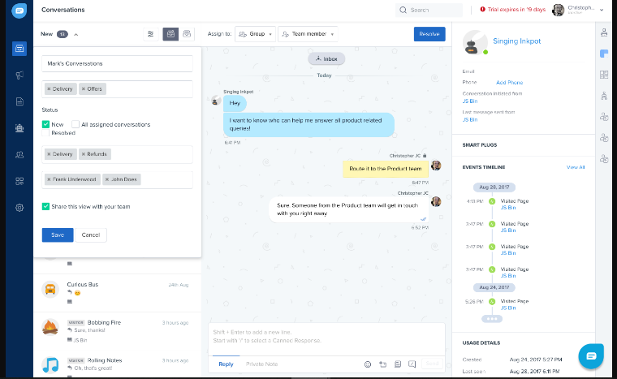Select the Aug 28, 2017 timeline marker
The height and width of the screenshot is (379, 617).
coord(494,187)
